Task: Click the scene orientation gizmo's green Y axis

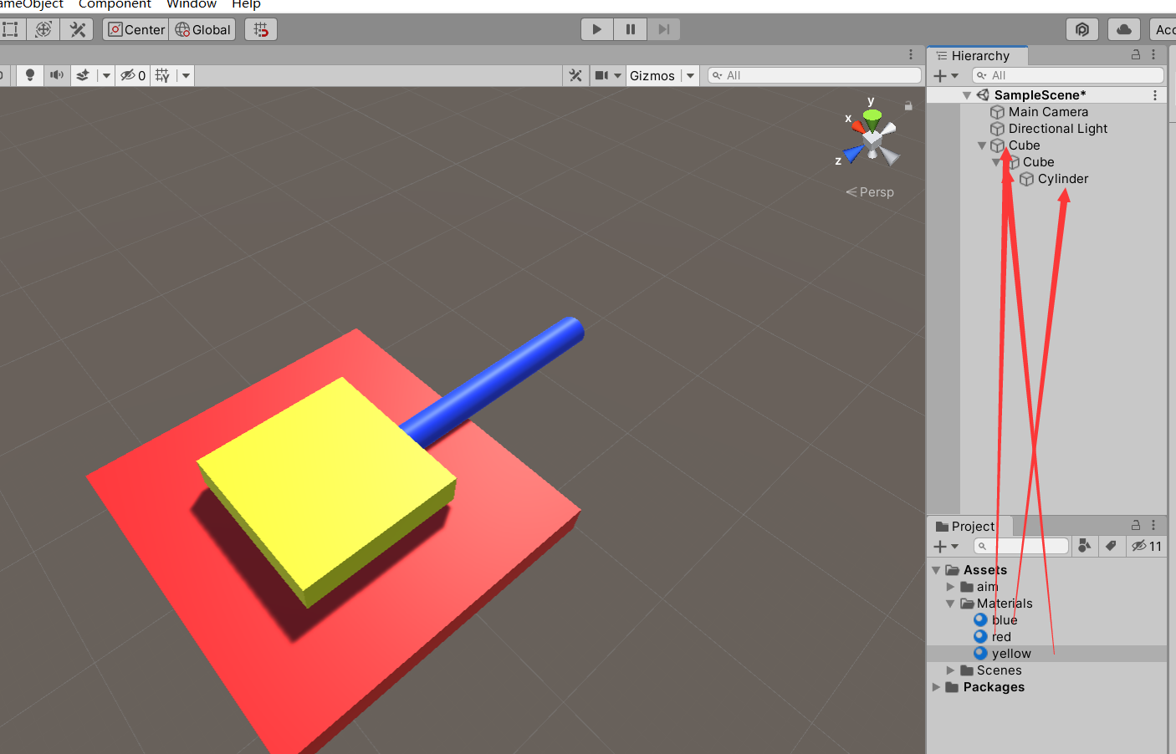Action: coord(872,115)
